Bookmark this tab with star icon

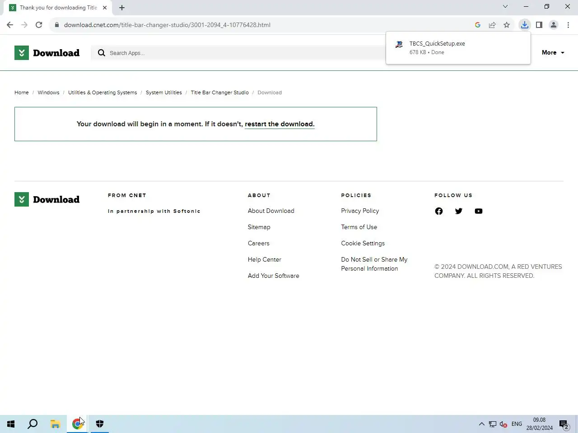coord(507,25)
